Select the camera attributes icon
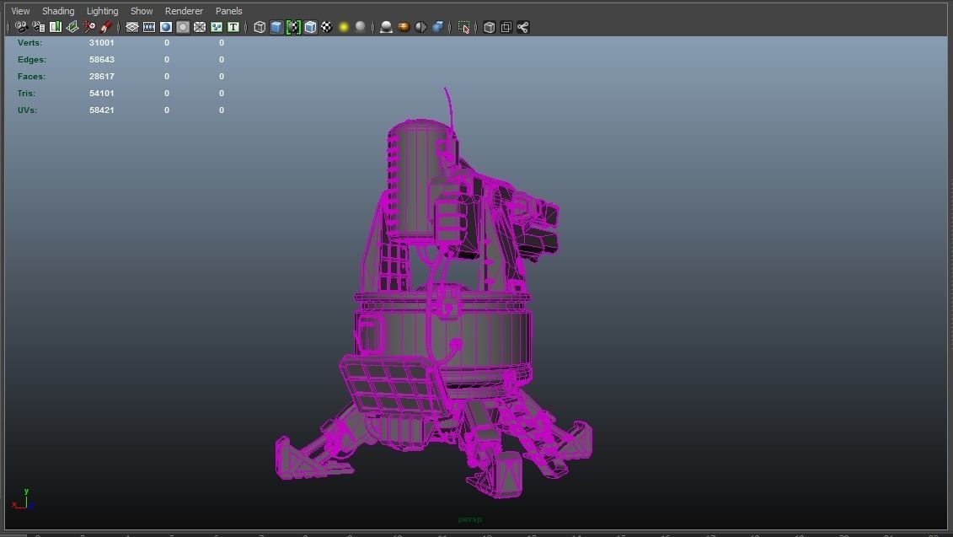 (38, 27)
